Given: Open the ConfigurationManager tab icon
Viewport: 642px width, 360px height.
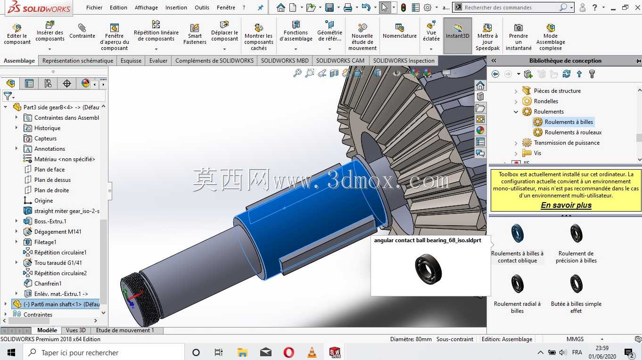Looking at the screenshot, I should 48,83.
